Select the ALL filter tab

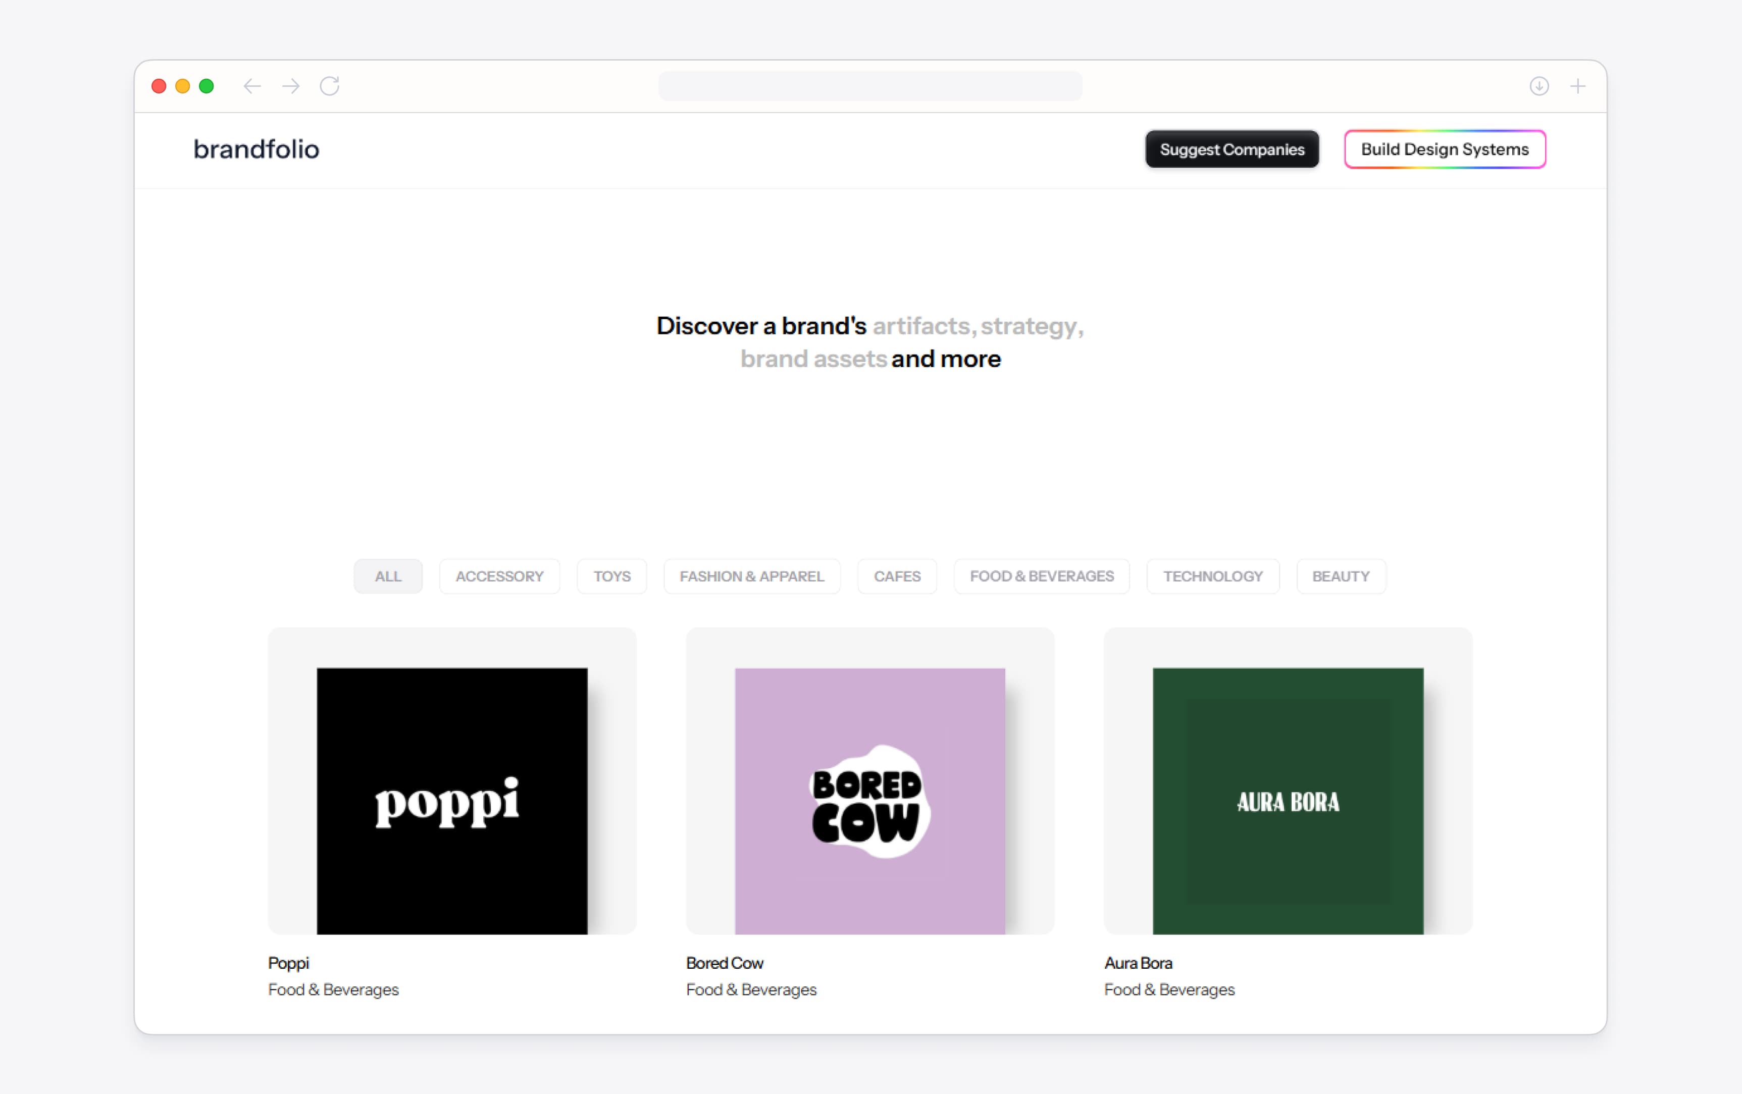coord(388,576)
